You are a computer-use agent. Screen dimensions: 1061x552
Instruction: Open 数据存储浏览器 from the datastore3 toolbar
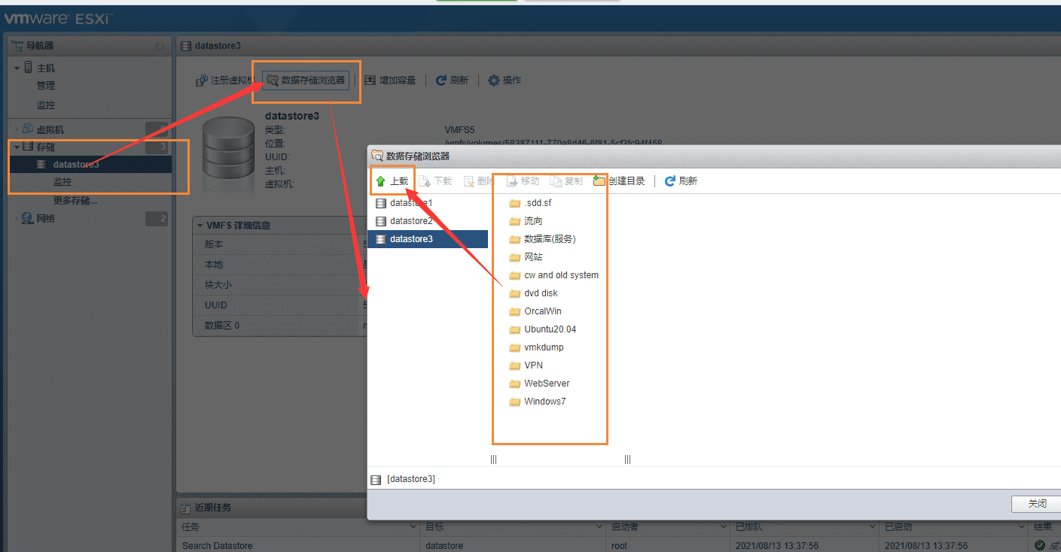pos(306,80)
